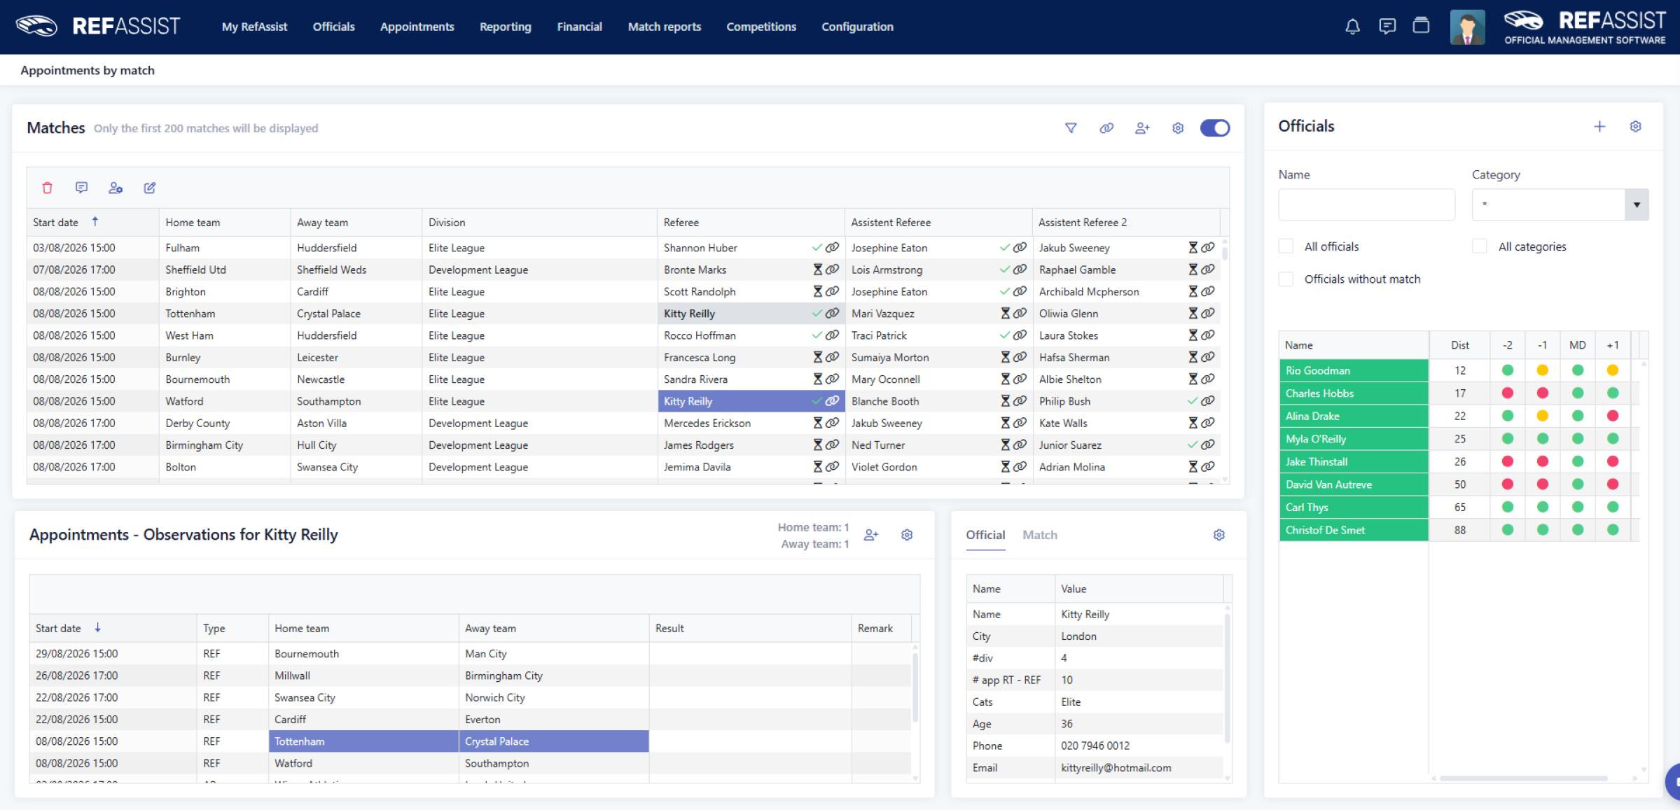Toggle the blue switch in Matches header
This screenshot has width=1680, height=810.
1215,128
